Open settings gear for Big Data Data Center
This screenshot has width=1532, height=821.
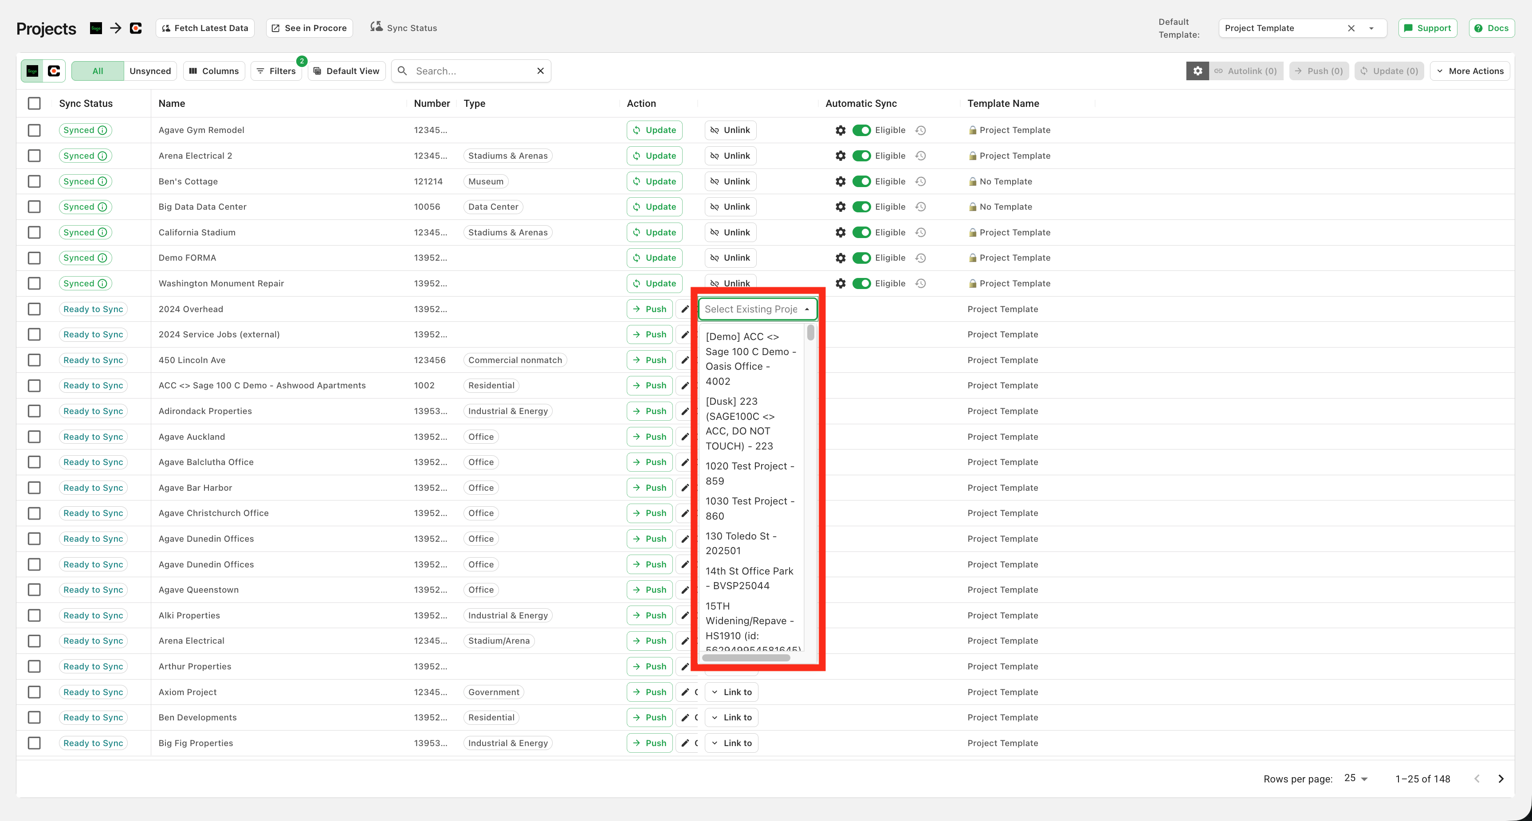(840, 207)
